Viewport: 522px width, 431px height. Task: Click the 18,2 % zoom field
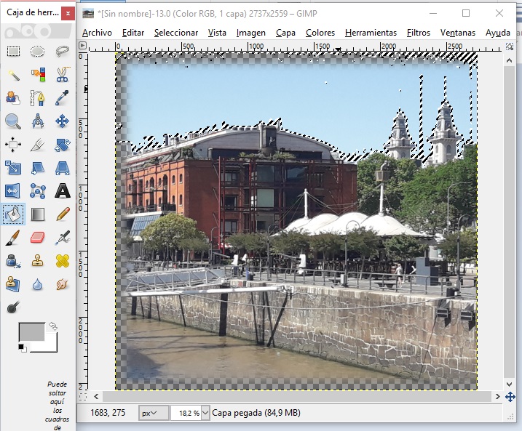[x=186, y=413]
